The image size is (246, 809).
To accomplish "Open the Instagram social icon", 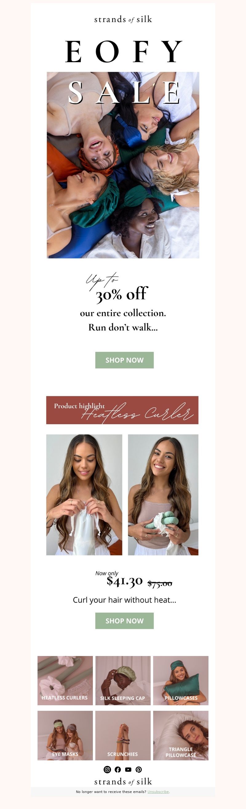I will click(x=107, y=769).
